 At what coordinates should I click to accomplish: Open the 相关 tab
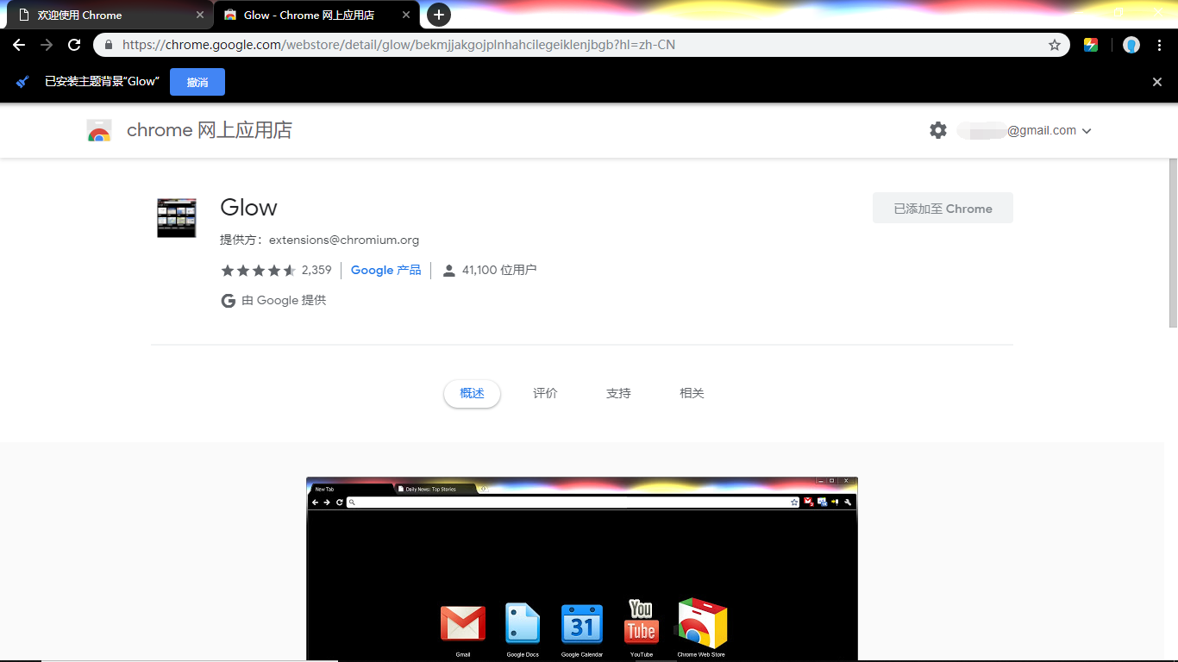point(692,393)
